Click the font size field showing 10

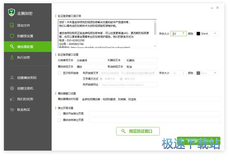tap(179, 33)
